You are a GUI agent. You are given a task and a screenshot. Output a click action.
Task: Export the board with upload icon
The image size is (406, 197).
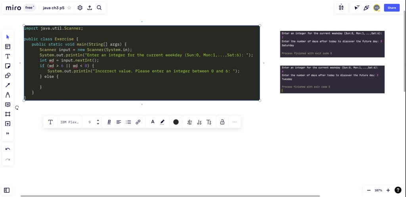click(90, 8)
